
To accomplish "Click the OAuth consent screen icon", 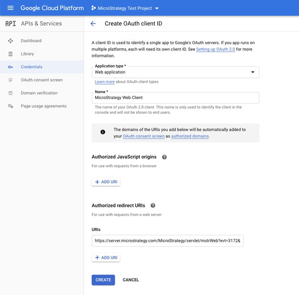I will pos(10,80).
